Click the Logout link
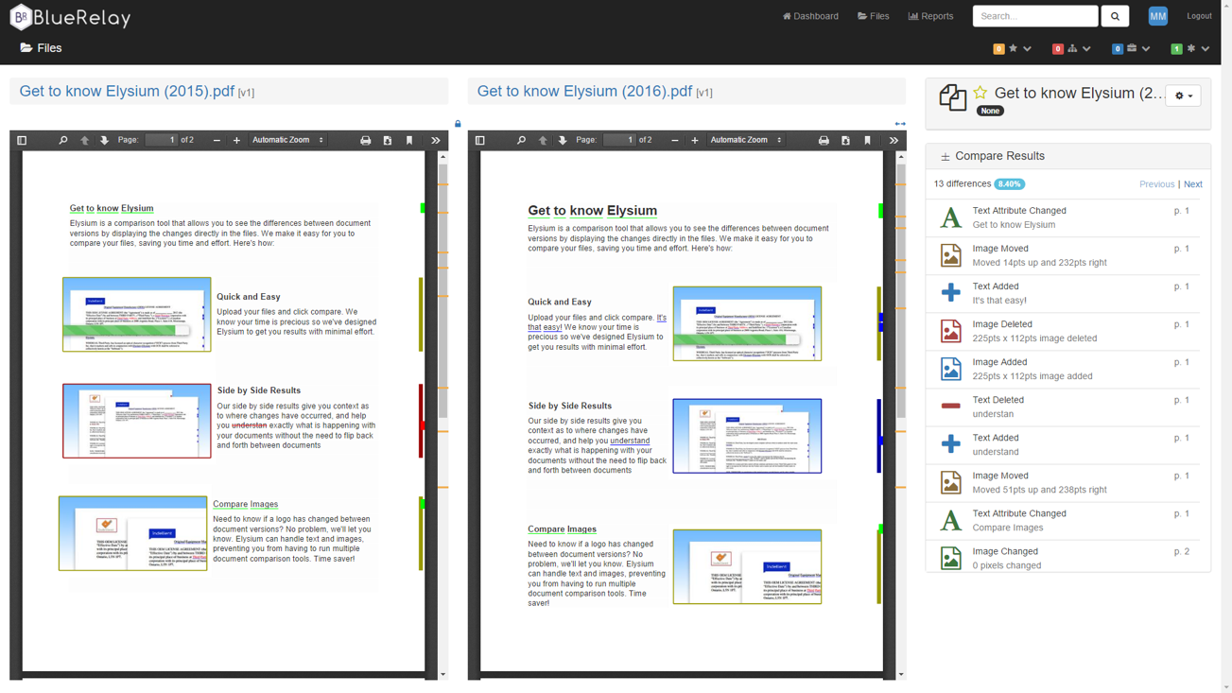The width and height of the screenshot is (1232, 693). click(1199, 16)
